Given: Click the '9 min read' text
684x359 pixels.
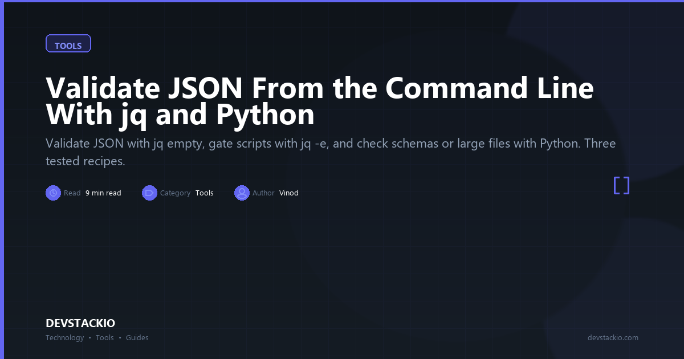Looking at the screenshot, I should [103, 193].
